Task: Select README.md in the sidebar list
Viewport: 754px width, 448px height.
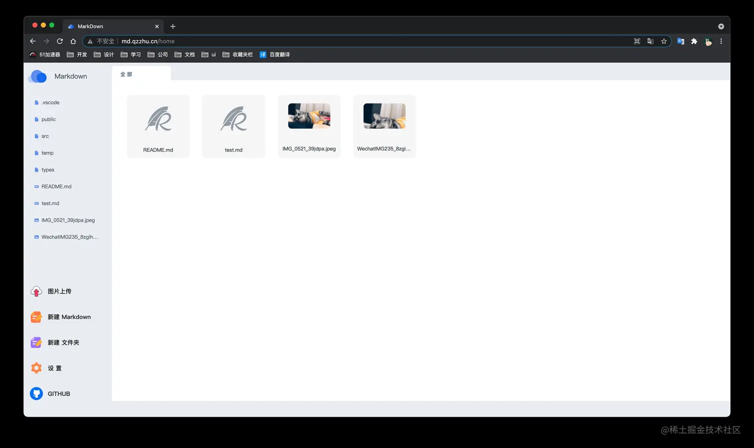Action: click(56, 186)
